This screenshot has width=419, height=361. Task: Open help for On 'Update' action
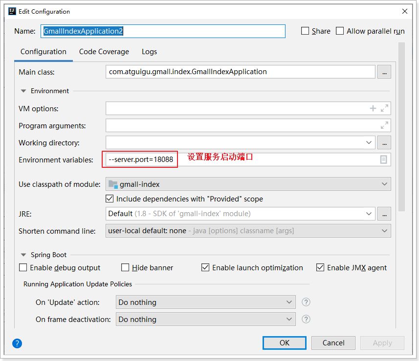[306, 302]
